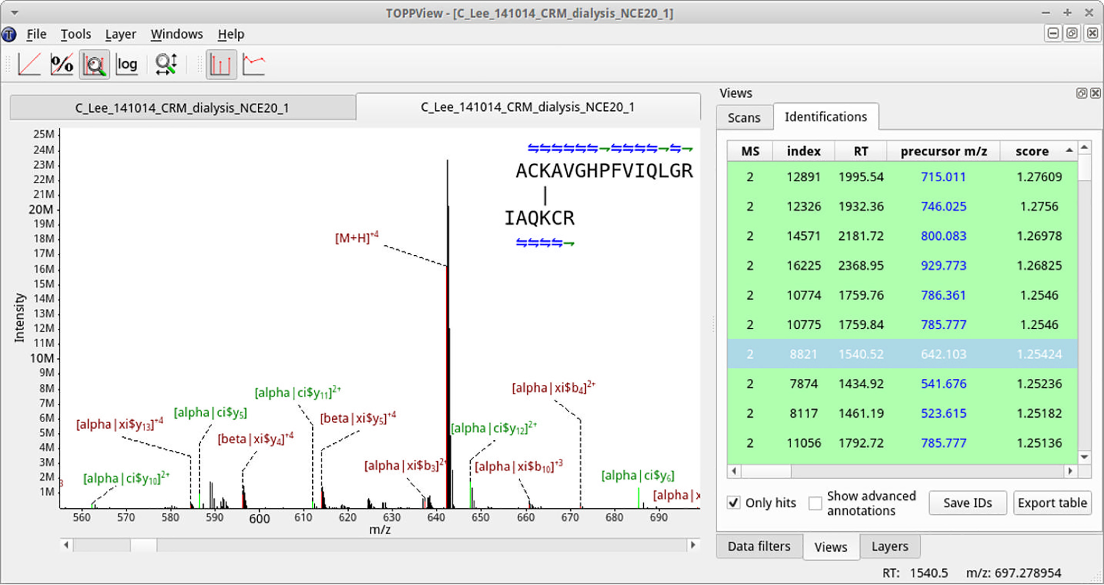The height and width of the screenshot is (585, 1104).
Task: Click the MS column header
Action: (x=750, y=151)
